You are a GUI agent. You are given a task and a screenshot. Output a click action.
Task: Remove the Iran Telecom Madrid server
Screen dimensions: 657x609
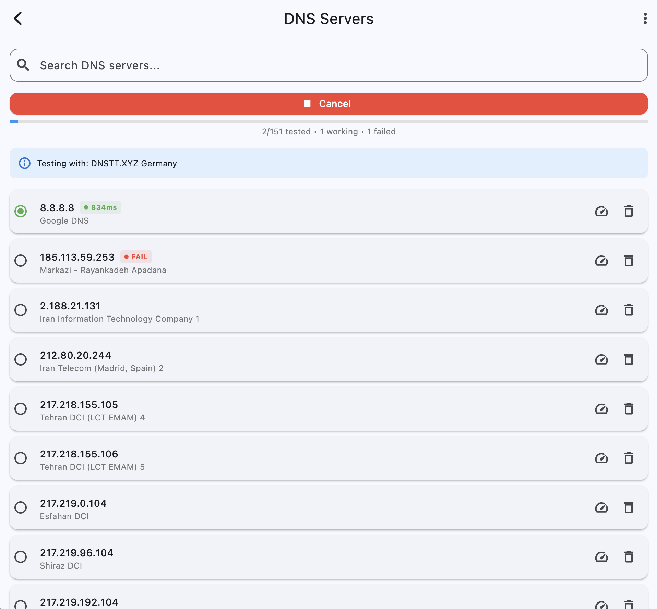tap(629, 360)
